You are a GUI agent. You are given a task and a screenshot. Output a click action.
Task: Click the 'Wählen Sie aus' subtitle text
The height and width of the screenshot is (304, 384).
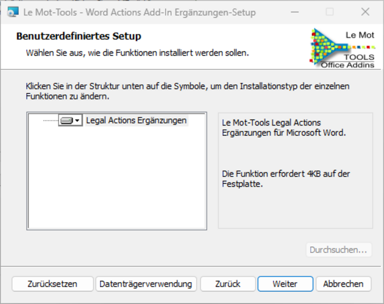[x=137, y=53]
